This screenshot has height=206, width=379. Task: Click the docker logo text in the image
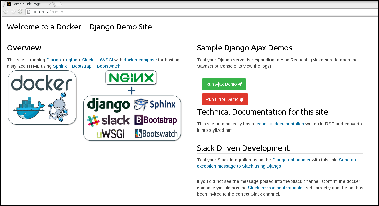click(x=42, y=83)
